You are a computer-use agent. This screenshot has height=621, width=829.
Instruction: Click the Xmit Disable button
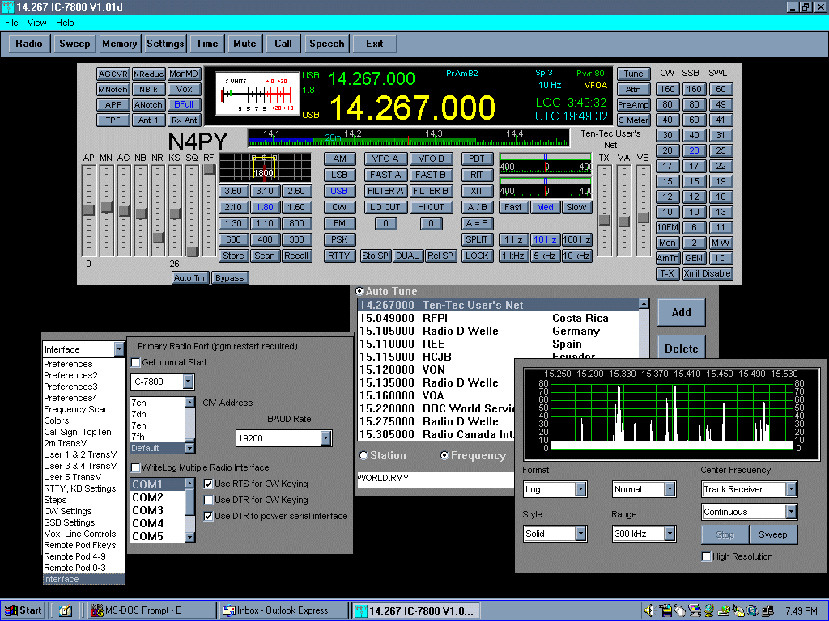(x=707, y=273)
